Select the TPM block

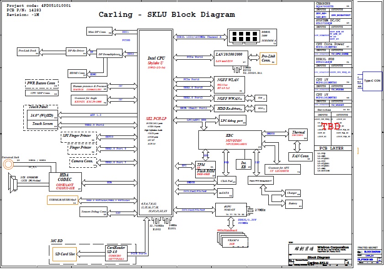coord(205,165)
